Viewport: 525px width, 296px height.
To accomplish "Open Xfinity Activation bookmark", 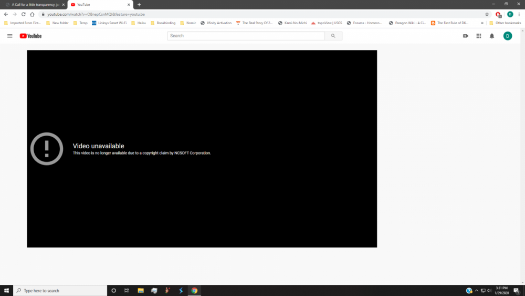I will tap(216, 23).
